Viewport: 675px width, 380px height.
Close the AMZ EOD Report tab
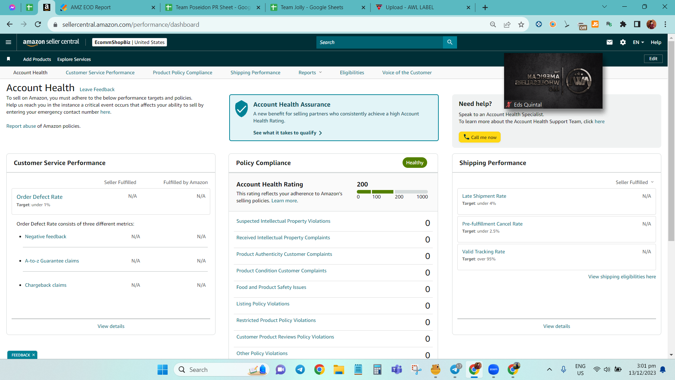coord(153,7)
